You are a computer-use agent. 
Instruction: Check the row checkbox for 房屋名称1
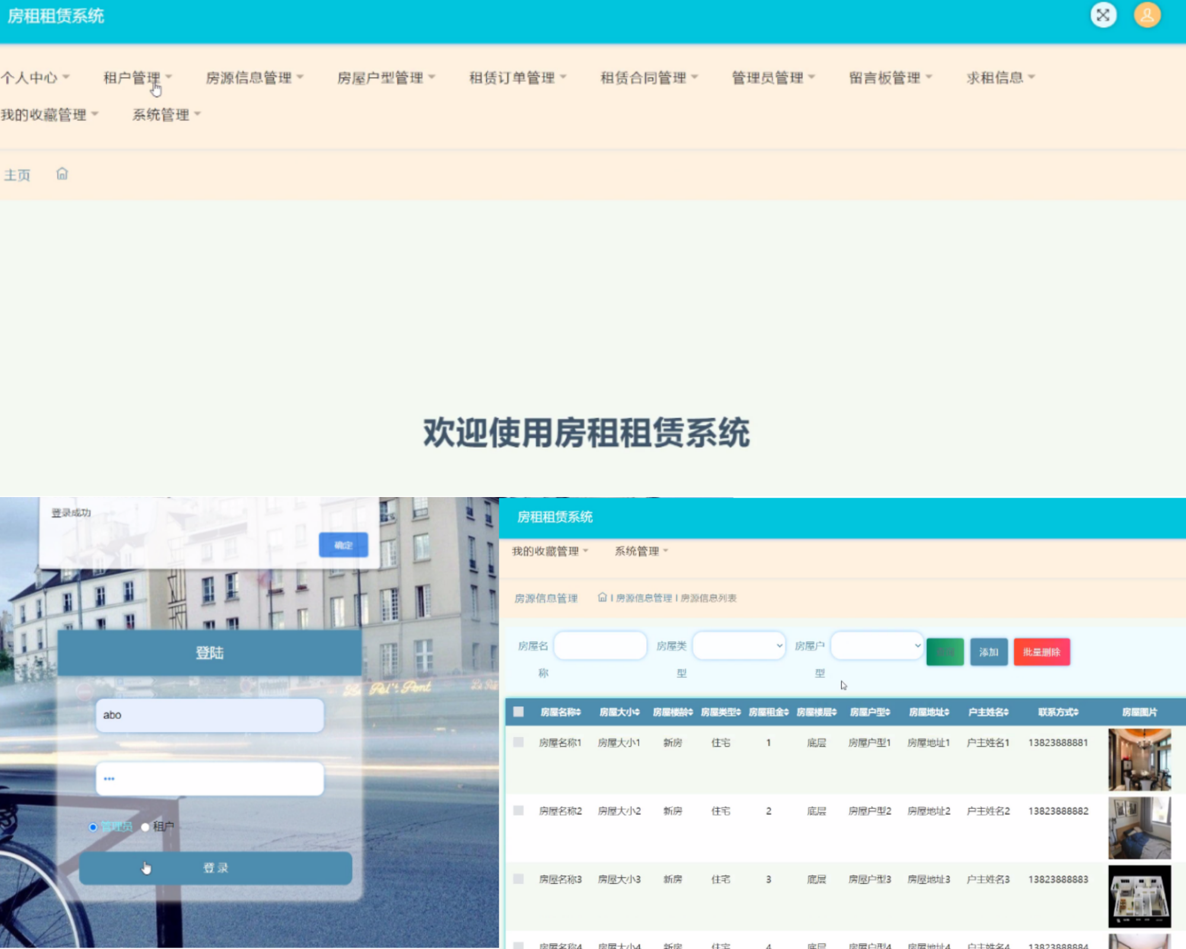point(518,742)
